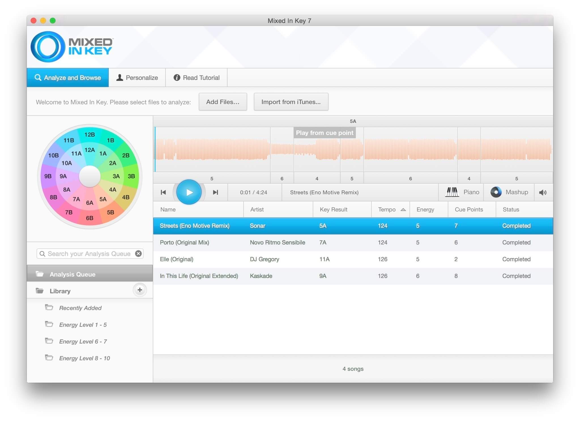This screenshot has height=421, width=580.
Task: Sort the list by Key Result column
Action: pos(333,210)
